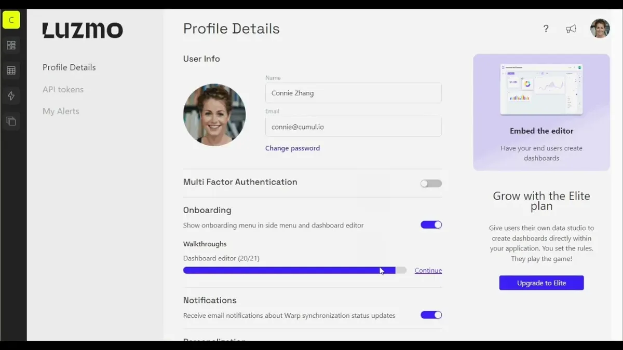Select Profile Details in side menu
The image size is (623, 350).
pyautogui.click(x=69, y=67)
